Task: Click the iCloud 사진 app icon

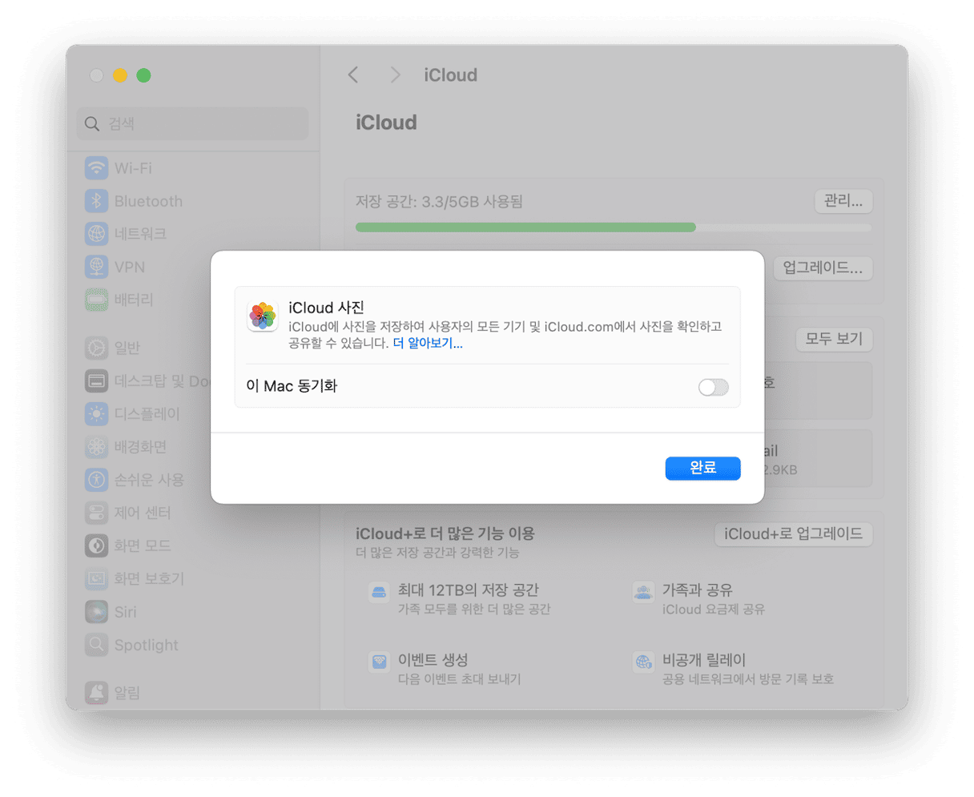Action: [263, 316]
